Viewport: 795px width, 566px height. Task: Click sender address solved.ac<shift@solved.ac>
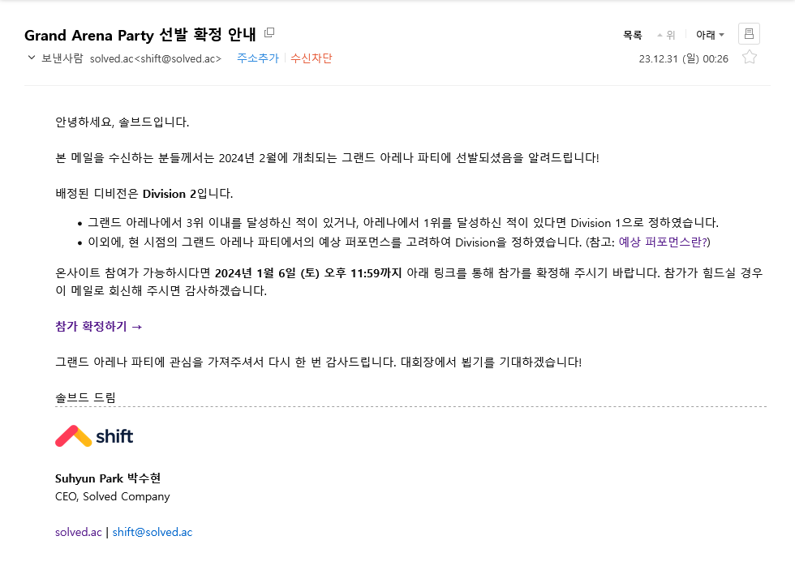pos(156,58)
